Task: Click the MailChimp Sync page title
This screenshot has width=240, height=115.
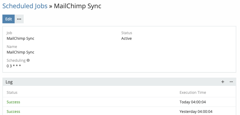Action: coord(77,6)
